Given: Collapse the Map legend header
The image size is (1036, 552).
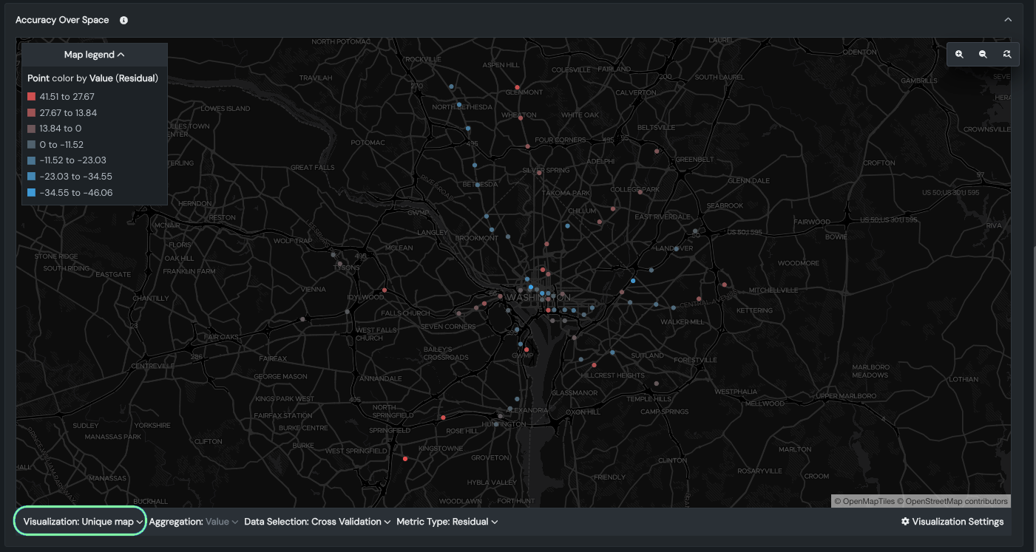Looking at the screenshot, I should pyautogui.click(x=95, y=55).
